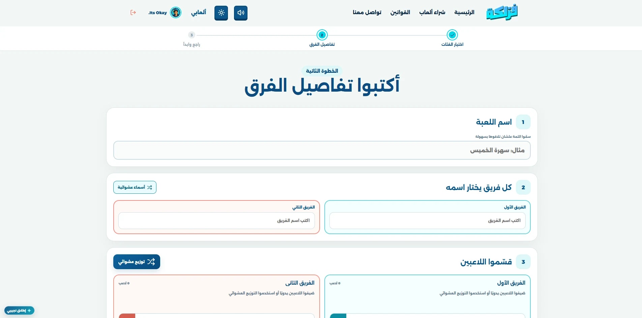Click the completed اختيار الفئات step circle
642x318 pixels.
[x=452, y=35]
